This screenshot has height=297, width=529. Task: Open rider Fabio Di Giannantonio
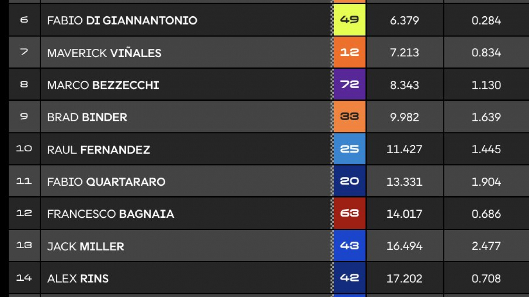click(x=122, y=20)
